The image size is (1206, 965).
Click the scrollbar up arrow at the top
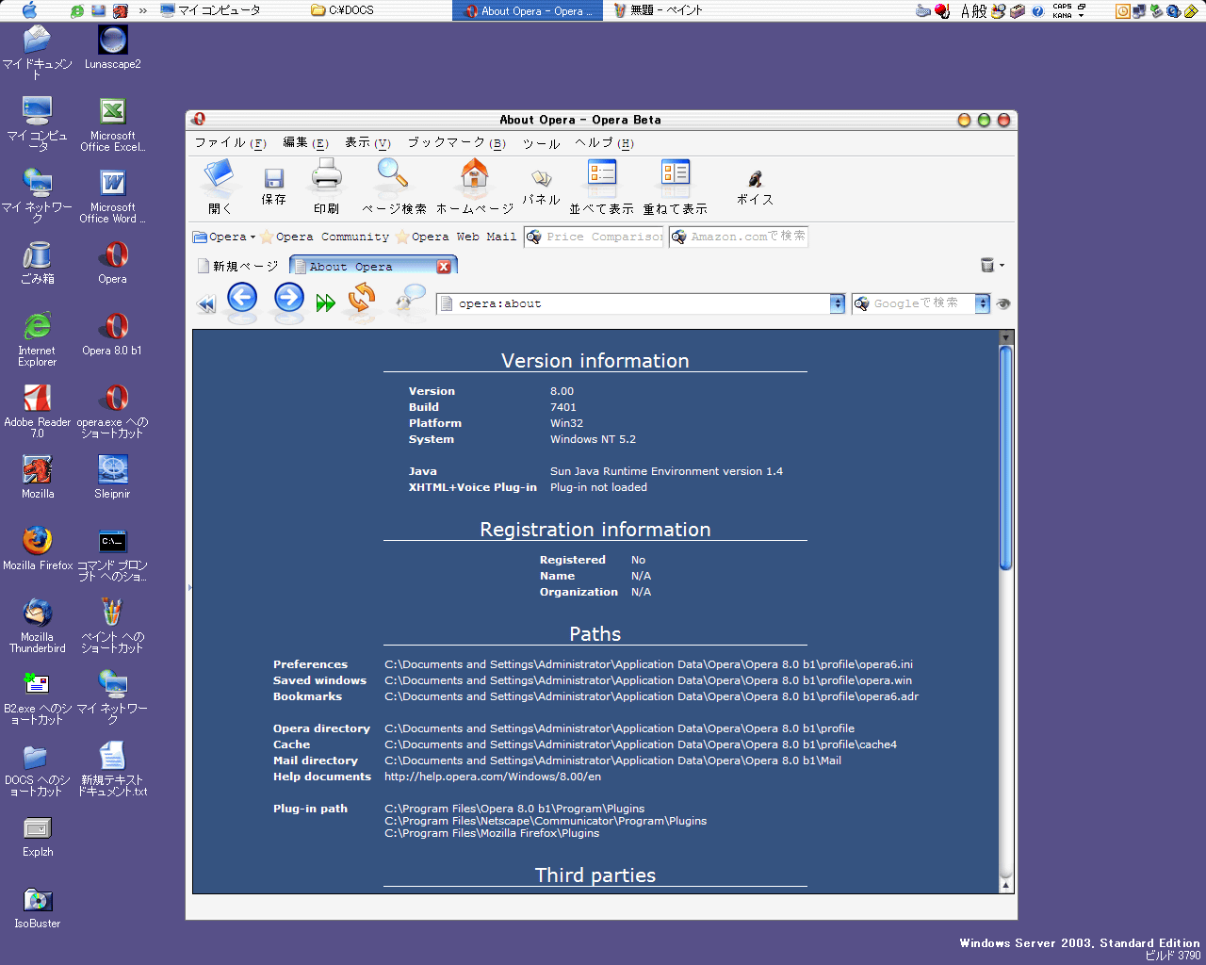pyautogui.click(x=1005, y=337)
